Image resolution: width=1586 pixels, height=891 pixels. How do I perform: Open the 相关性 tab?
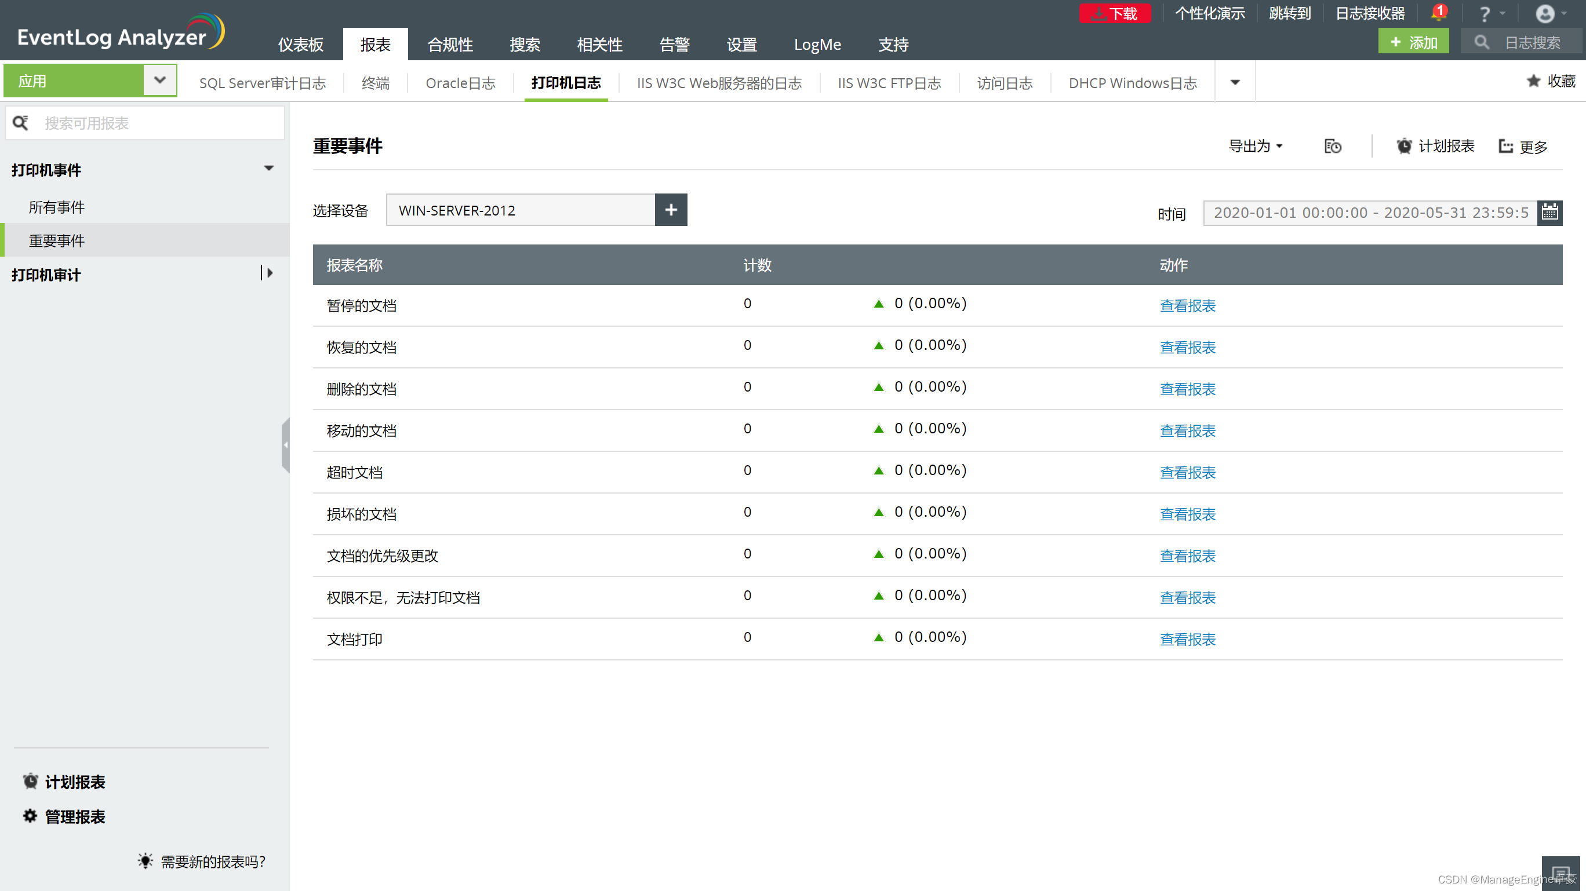tap(599, 44)
